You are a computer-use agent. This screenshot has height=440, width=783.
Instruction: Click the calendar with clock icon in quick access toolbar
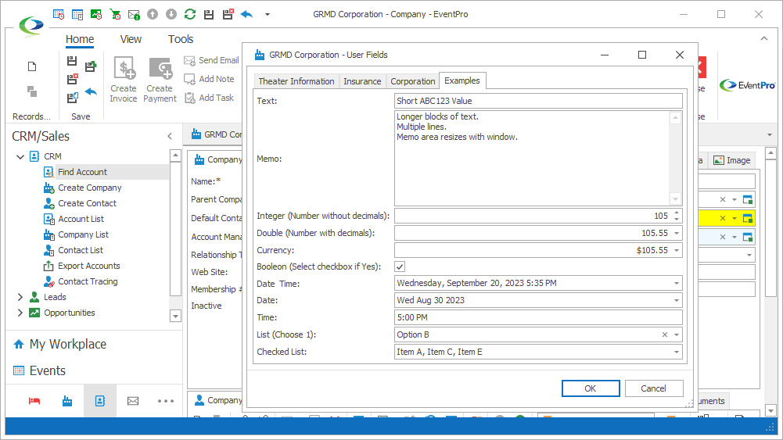59,15
